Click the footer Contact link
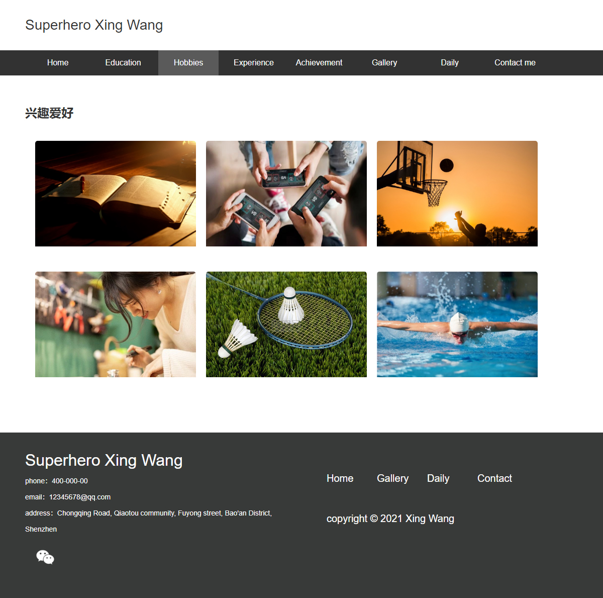Viewport: 603px width, 598px height. point(494,478)
